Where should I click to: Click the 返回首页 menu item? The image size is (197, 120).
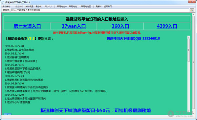[108, 7]
